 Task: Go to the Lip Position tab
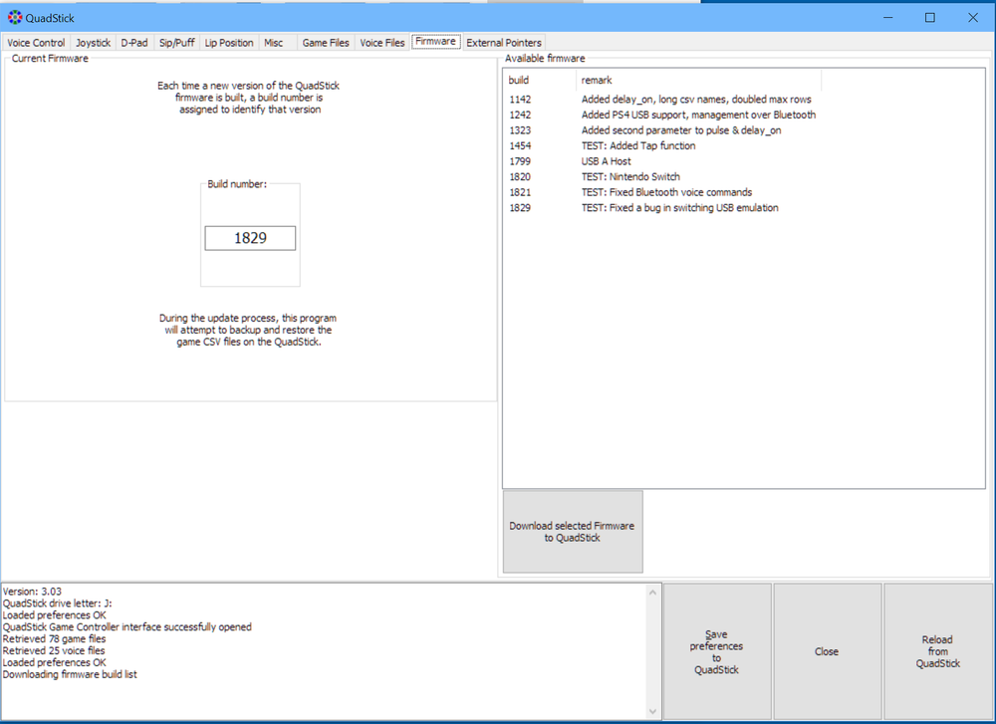(229, 43)
